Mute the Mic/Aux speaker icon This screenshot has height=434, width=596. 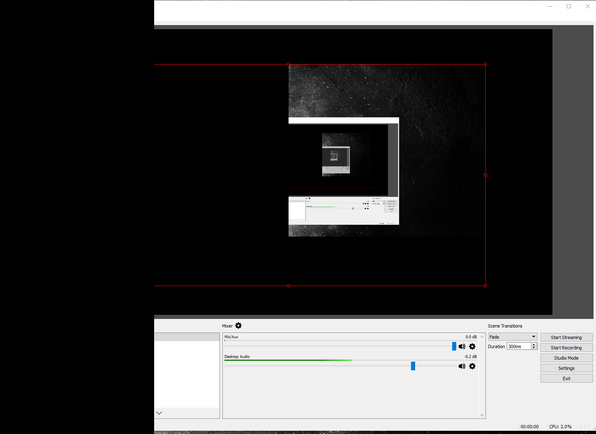[462, 346]
